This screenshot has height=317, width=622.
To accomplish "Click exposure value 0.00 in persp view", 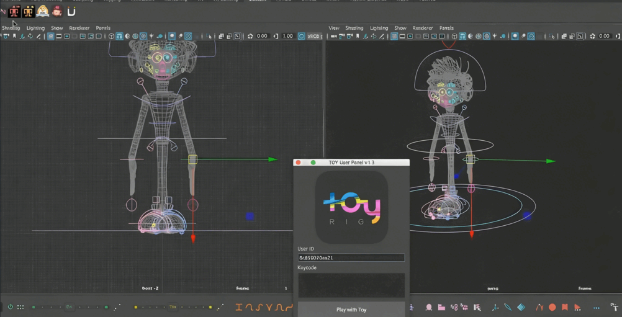I will pyautogui.click(x=604, y=36).
